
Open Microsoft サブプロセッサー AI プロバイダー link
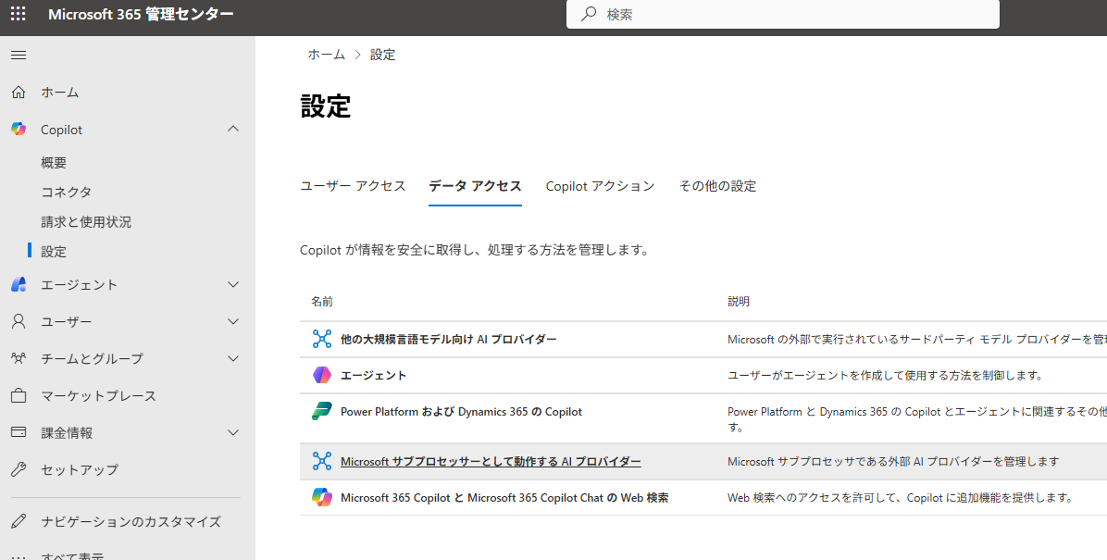click(491, 462)
